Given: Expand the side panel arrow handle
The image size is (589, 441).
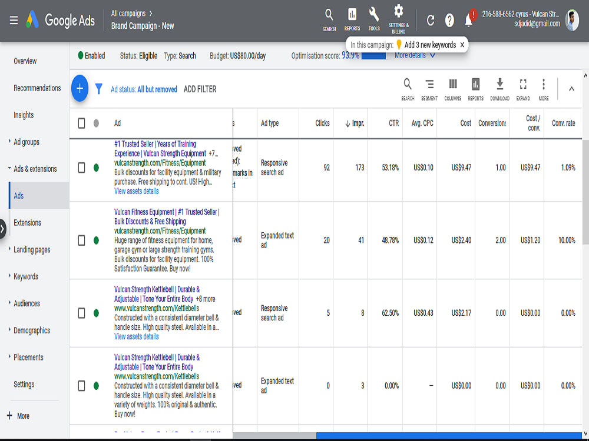Looking at the screenshot, I should click(2, 228).
